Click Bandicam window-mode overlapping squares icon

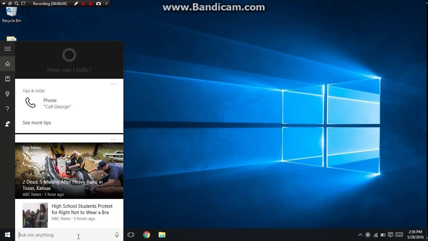[x=10, y=4]
